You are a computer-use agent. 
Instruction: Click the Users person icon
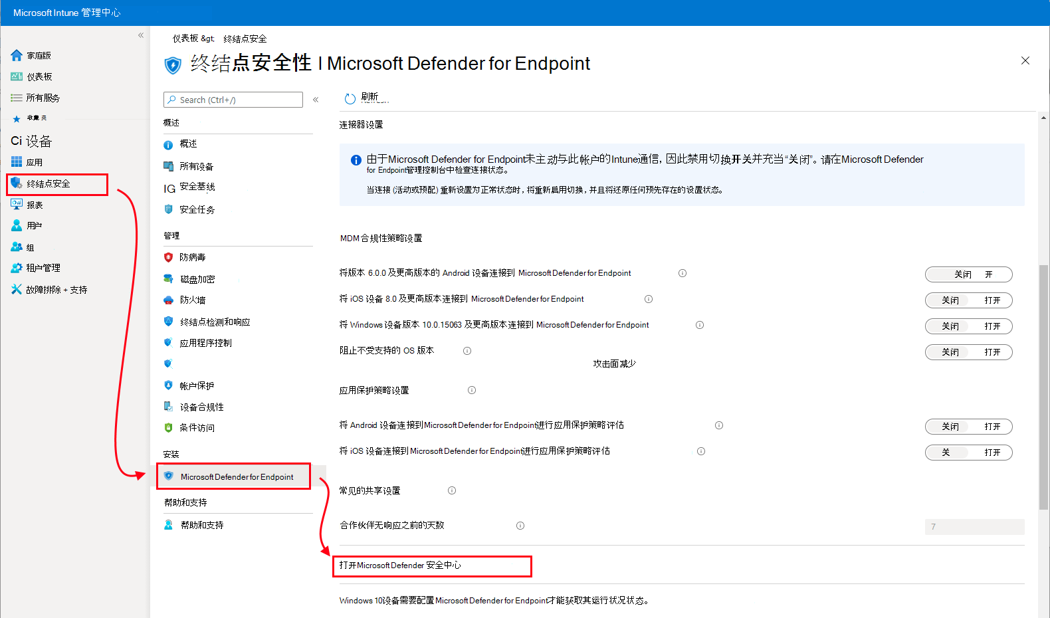[x=17, y=225]
